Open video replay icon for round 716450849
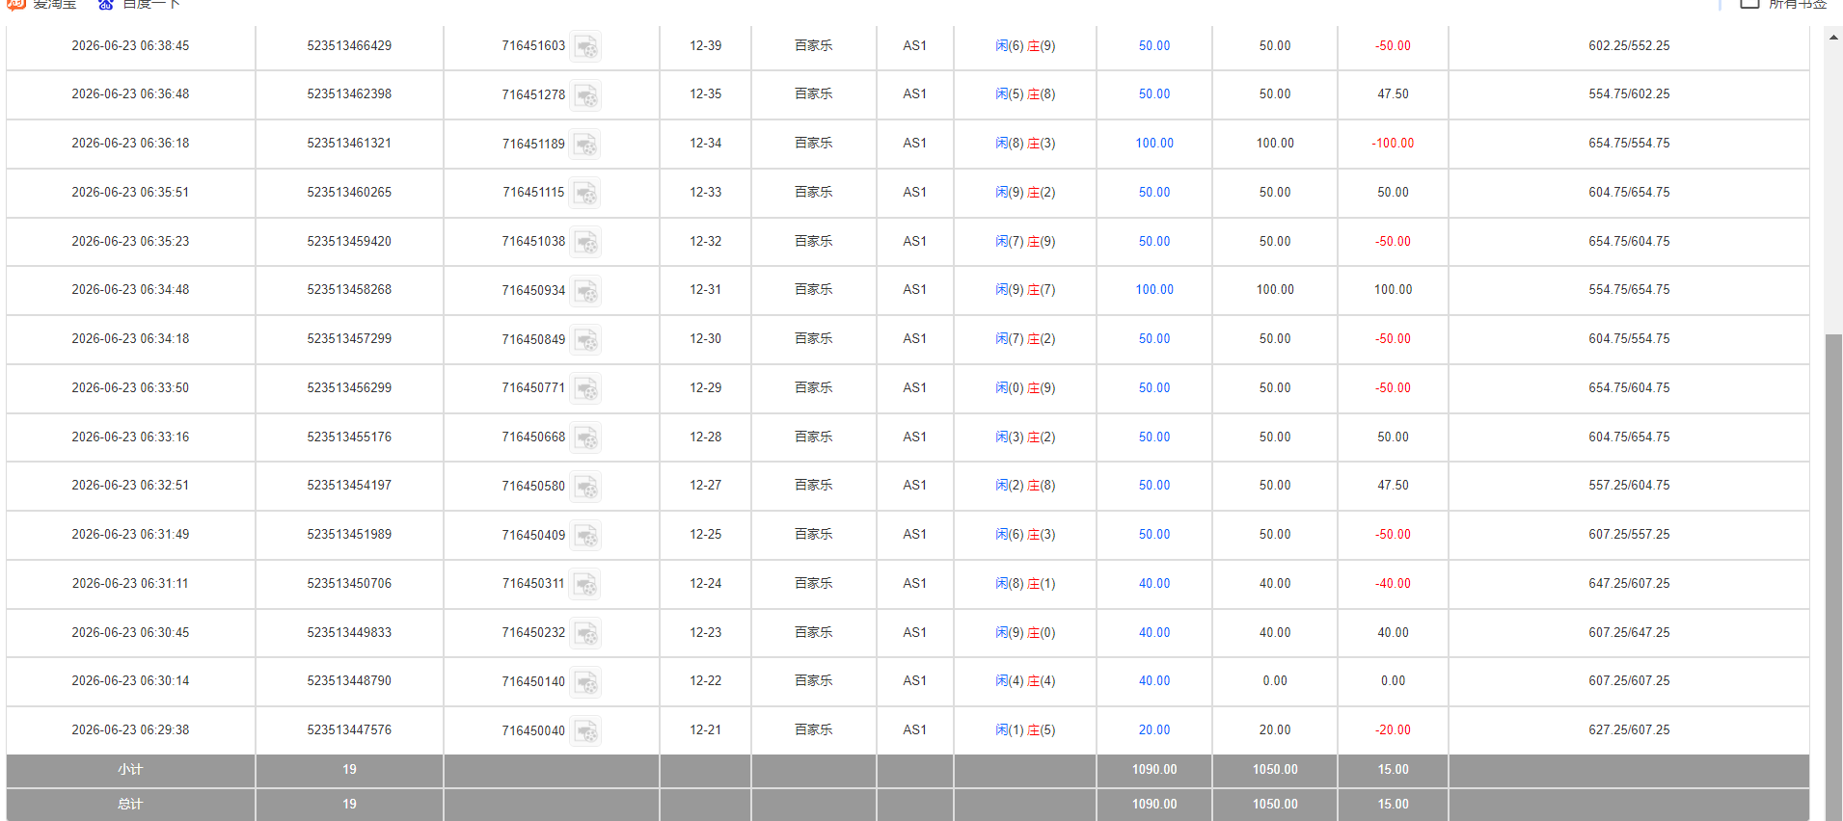Viewport: 1843px width, 821px height. [x=585, y=339]
